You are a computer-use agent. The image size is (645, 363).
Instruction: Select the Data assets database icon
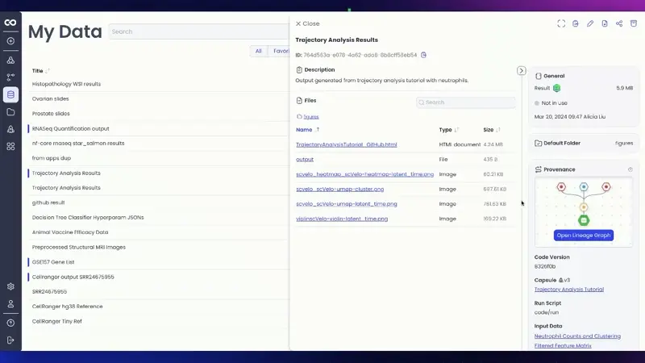point(10,94)
